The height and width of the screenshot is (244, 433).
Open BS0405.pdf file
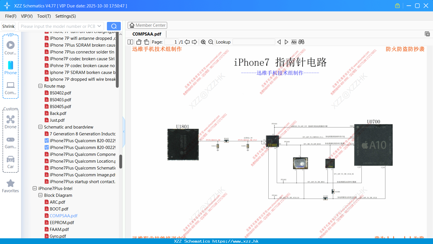(x=60, y=106)
